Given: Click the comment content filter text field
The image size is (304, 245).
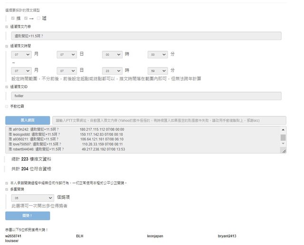Looking at the screenshot, I should tap(146, 36).
